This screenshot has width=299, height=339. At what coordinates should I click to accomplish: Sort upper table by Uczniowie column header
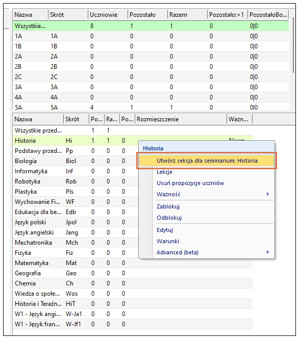point(108,15)
